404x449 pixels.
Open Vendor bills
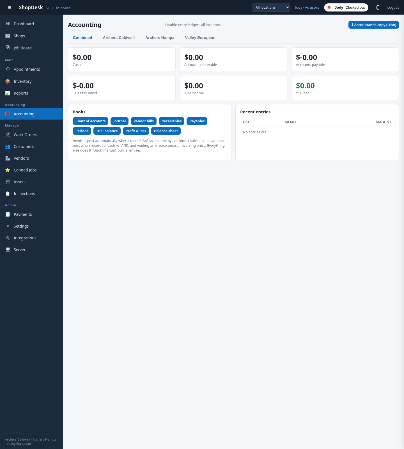(144, 121)
